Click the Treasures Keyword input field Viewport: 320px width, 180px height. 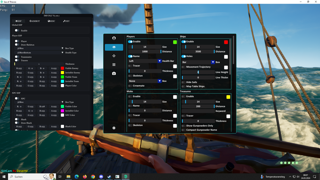(x=198, y=111)
